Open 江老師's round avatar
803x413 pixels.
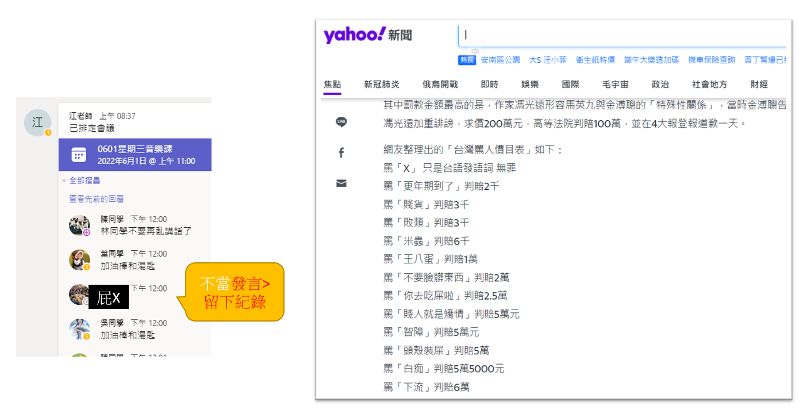(x=37, y=123)
